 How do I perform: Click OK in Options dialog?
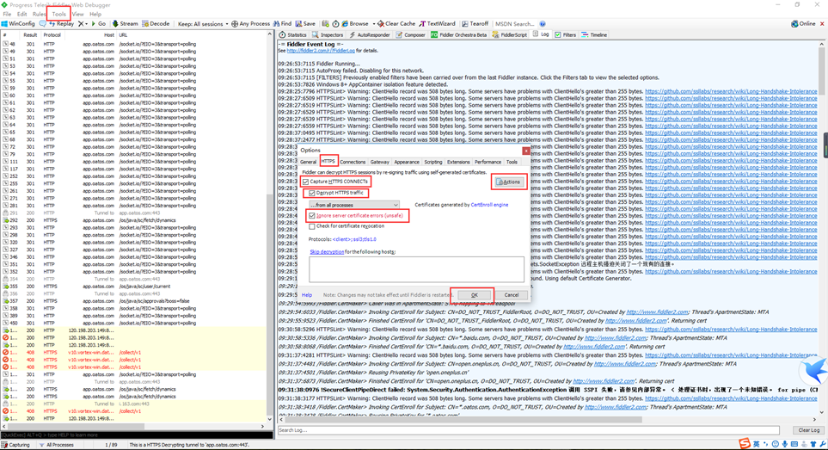point(475,295)
